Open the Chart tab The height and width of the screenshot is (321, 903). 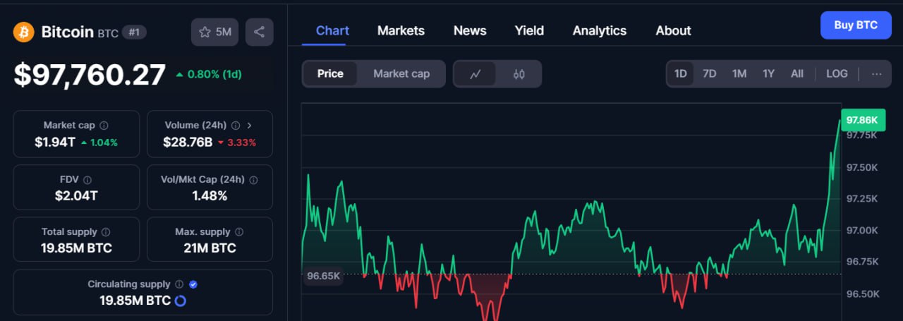click(332, 30)
